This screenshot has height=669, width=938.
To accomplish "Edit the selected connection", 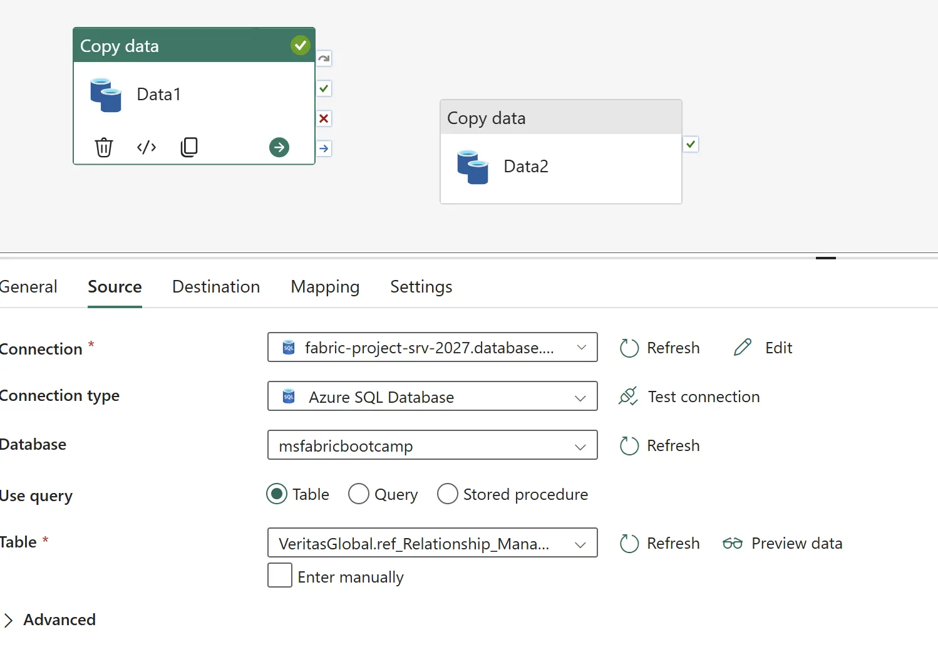I will pyautogui.click(x=763, y=348).
